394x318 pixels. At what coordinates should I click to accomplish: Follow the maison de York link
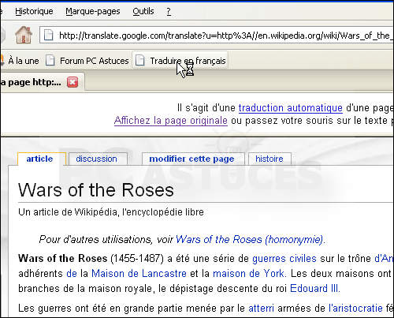pos(250,274)
